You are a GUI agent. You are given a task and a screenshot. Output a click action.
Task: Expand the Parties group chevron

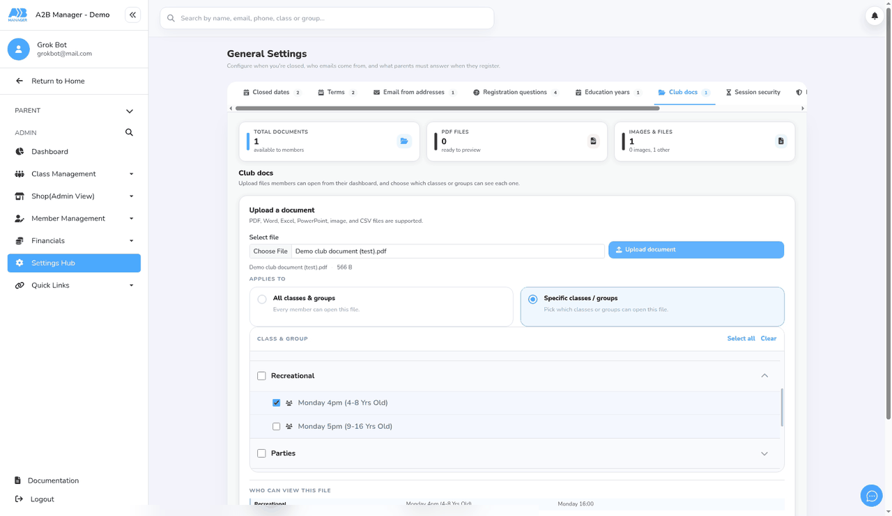click(764, 453)
